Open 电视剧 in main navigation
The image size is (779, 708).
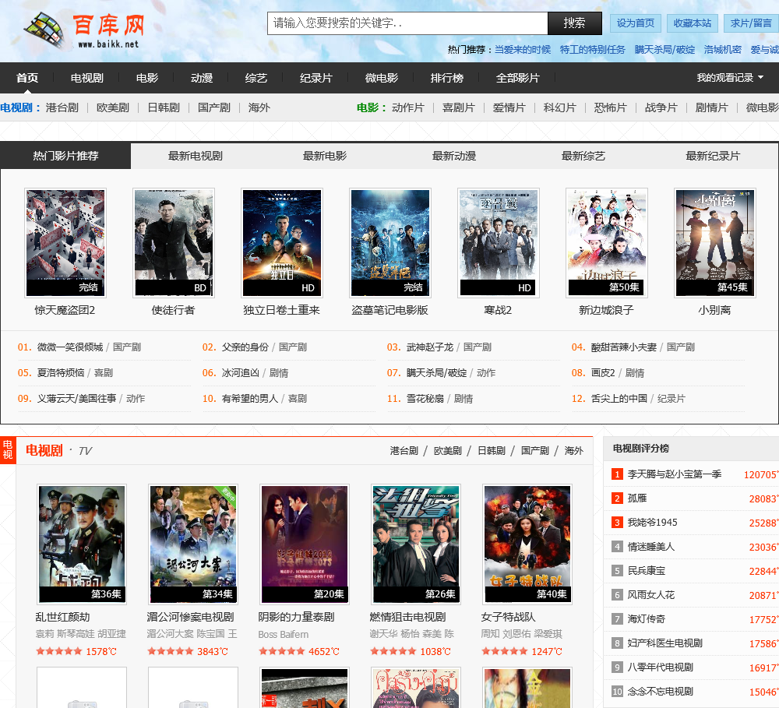87,78
